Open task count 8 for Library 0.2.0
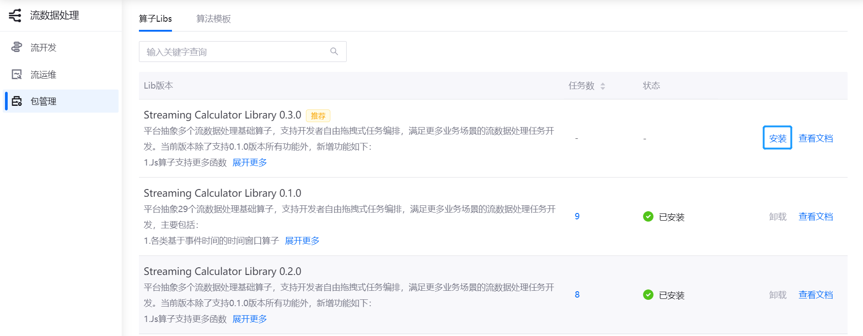Image resolution: width=863 pixels, height=336 pixels. coord(577,295)
